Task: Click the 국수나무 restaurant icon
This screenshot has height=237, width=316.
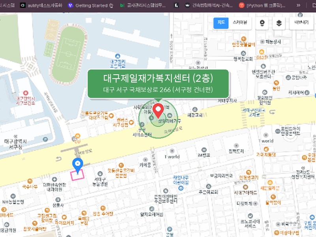Action: [30, 181]
